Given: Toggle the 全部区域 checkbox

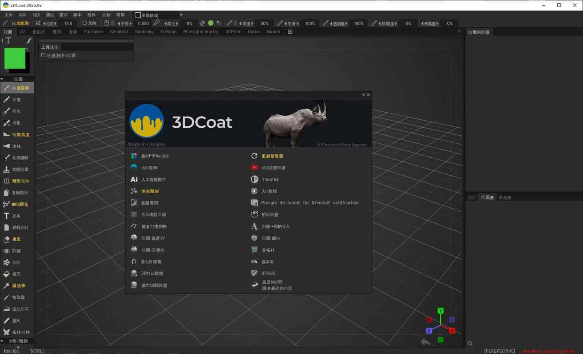Looking at the screenshot, I should pyautogui.click(x=138, y=15).
